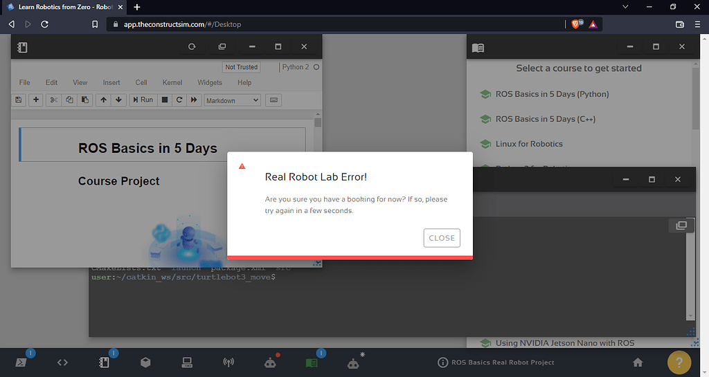Image resolution: width=709 pixels, height=377 pixels.
Task: Interrupt the kernel with stop square icon
Action: coord(165,100)
